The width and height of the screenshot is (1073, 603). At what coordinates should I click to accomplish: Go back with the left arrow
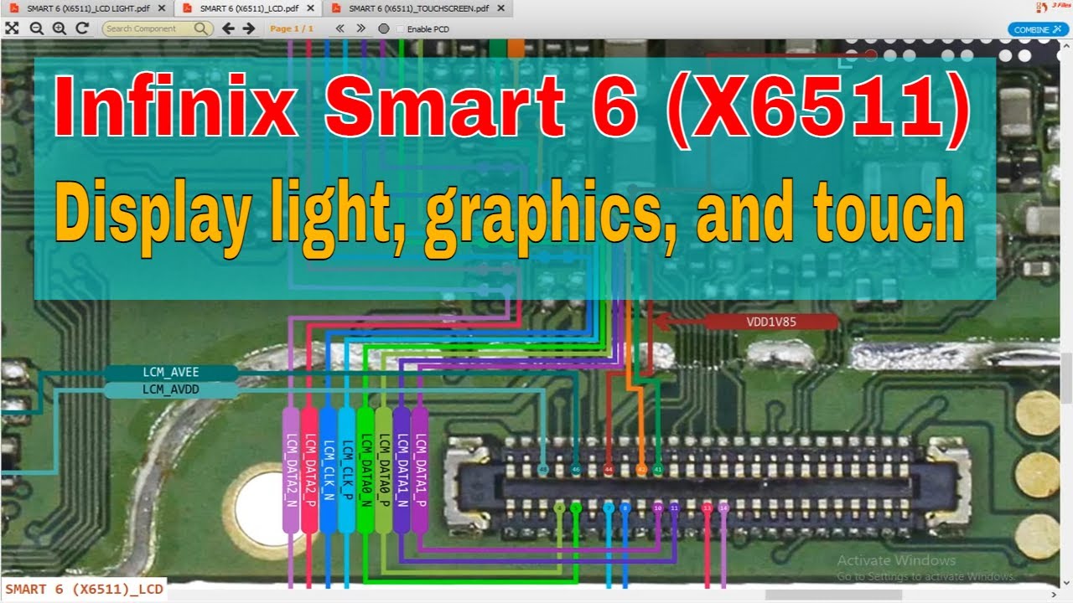click(228, 28)
